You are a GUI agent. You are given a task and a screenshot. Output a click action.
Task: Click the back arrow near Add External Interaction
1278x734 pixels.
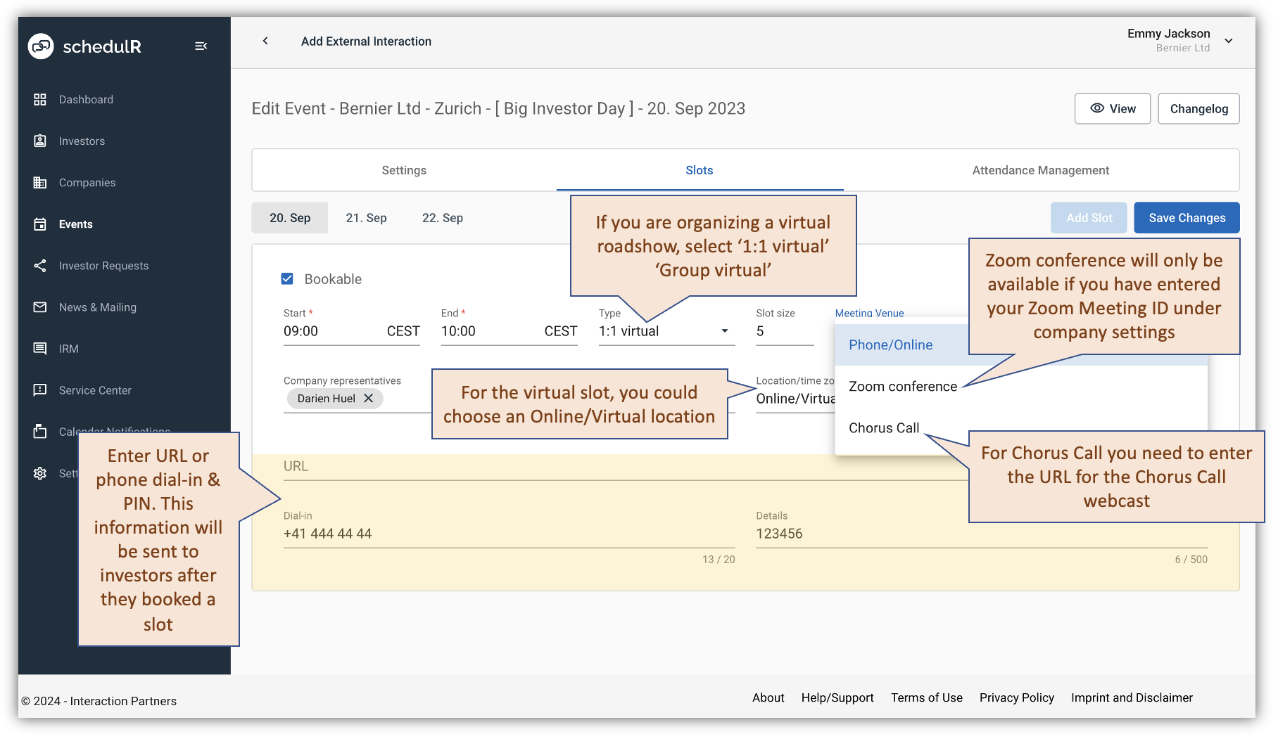[x=265, y=41]
